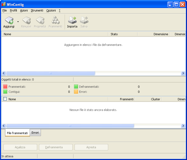
Task: Close the WinContig window
Action: [182, 5]
